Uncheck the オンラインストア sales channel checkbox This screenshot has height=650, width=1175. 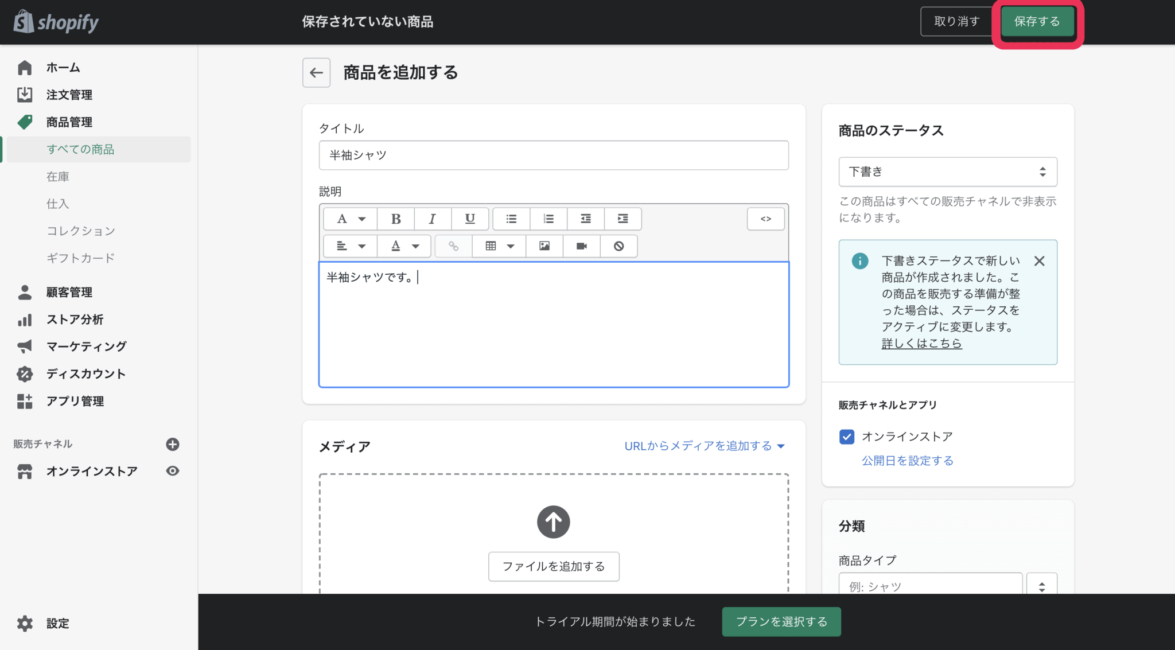[847, 437]
